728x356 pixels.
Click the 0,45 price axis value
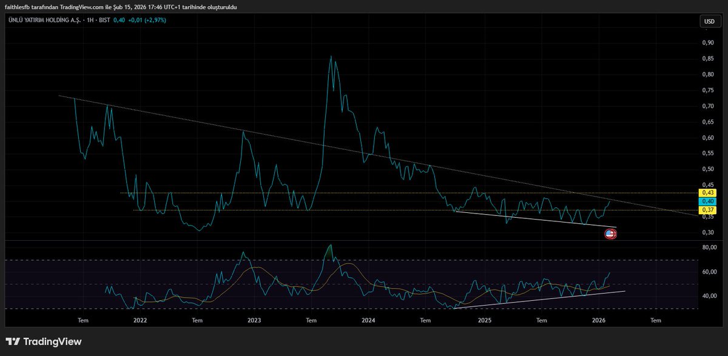707,185
